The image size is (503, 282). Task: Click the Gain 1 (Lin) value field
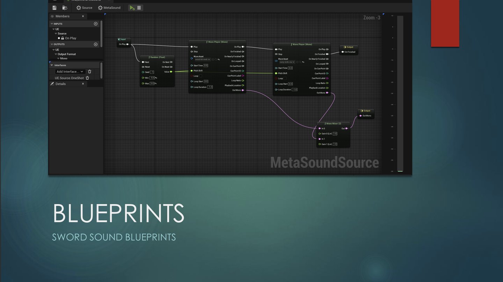(335, 144)
